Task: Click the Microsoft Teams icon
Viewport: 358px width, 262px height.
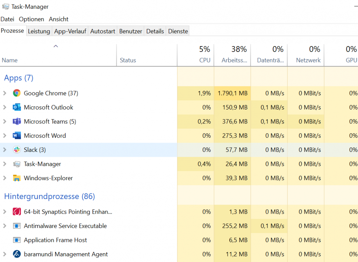Action: [x=17, y=121]
